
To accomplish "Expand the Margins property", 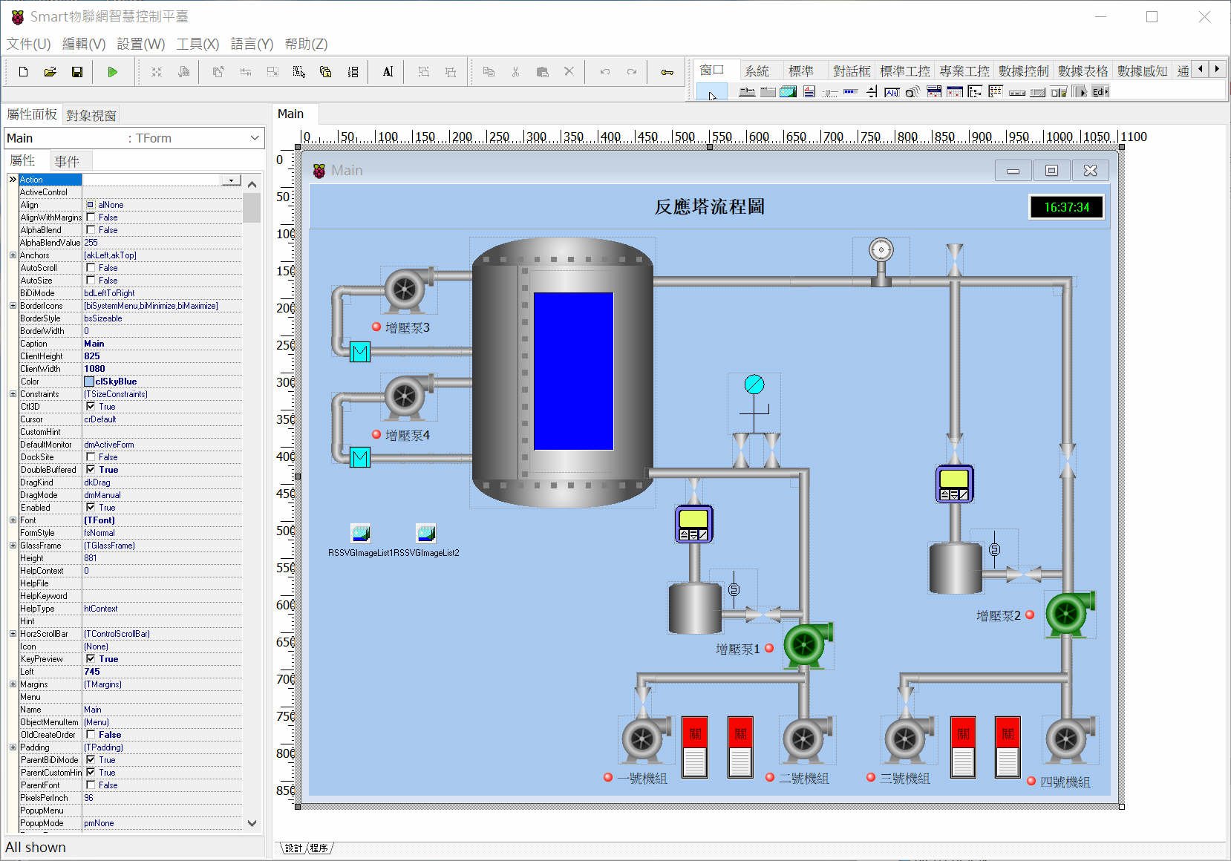I will (x=13, y=684).
